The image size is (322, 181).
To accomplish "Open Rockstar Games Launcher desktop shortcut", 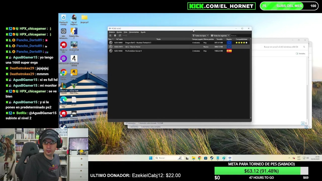I will pyautogui.click(x=74, y=75).
